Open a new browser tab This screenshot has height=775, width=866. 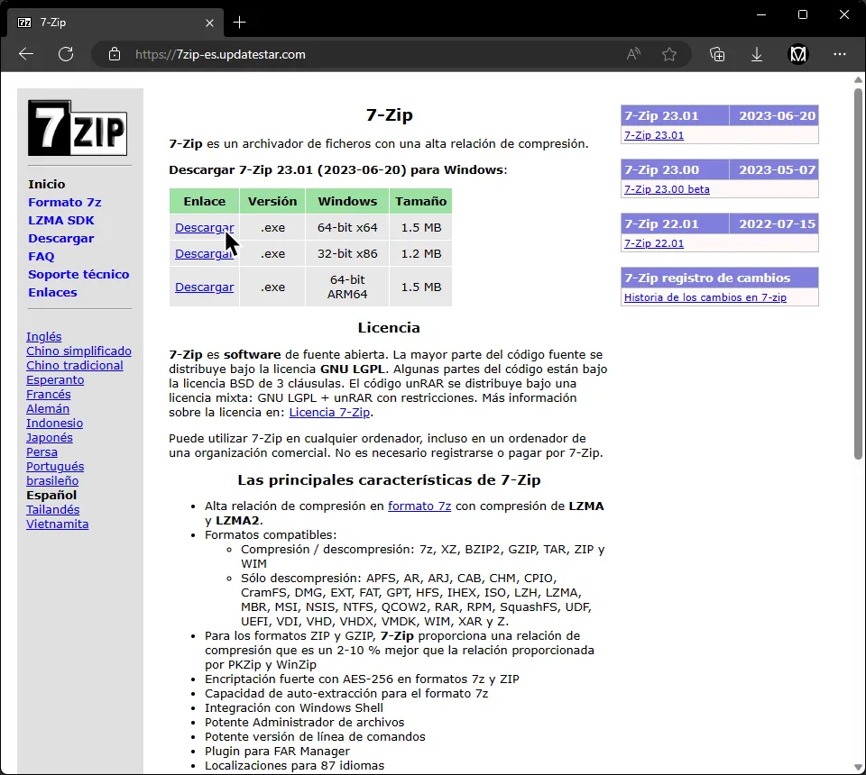tap(239, 23)
